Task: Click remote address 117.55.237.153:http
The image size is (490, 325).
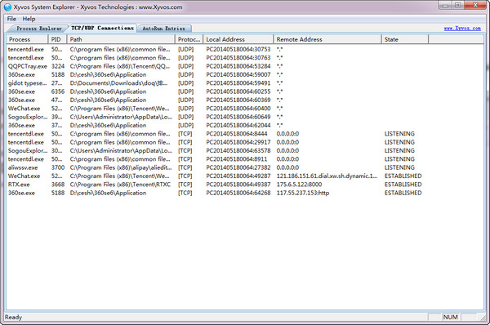Action: point(303,193)
